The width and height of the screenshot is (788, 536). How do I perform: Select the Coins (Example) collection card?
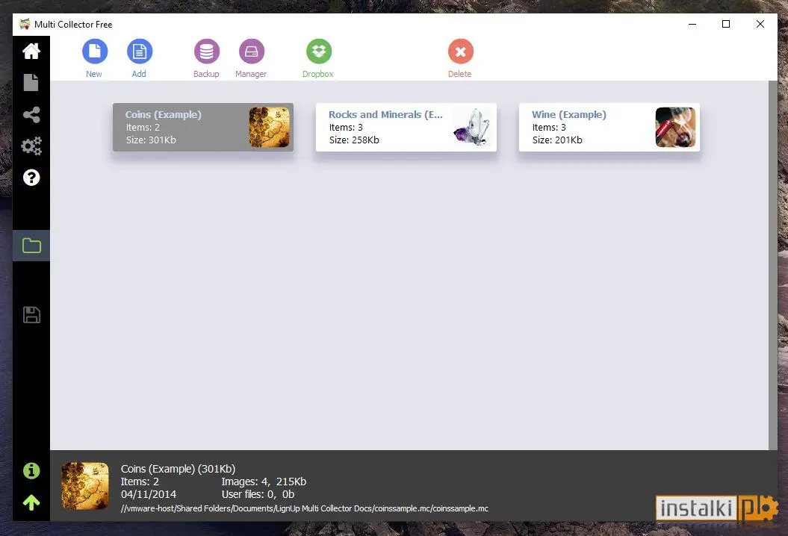[x=203, y=127]
